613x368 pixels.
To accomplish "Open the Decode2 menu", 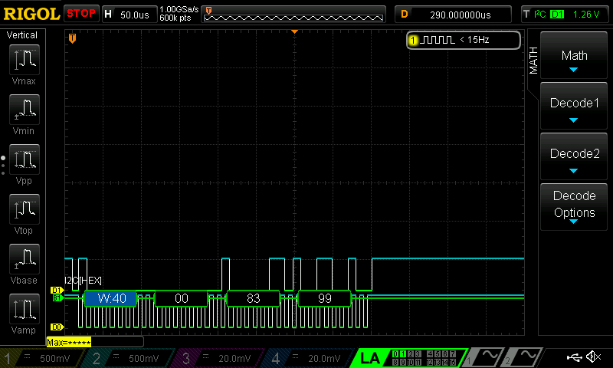I will coord(573,156).
